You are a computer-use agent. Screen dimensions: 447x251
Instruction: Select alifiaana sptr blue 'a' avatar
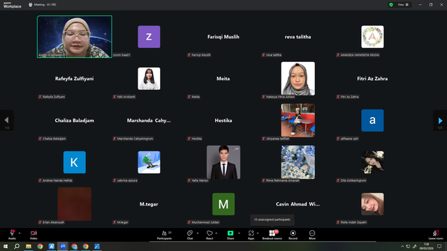(x=372, y=121)
